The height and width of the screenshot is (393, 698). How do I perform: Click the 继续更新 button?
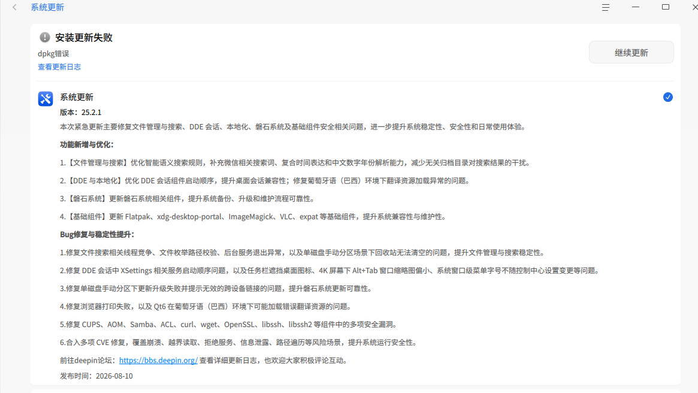(x=631, y=53)
